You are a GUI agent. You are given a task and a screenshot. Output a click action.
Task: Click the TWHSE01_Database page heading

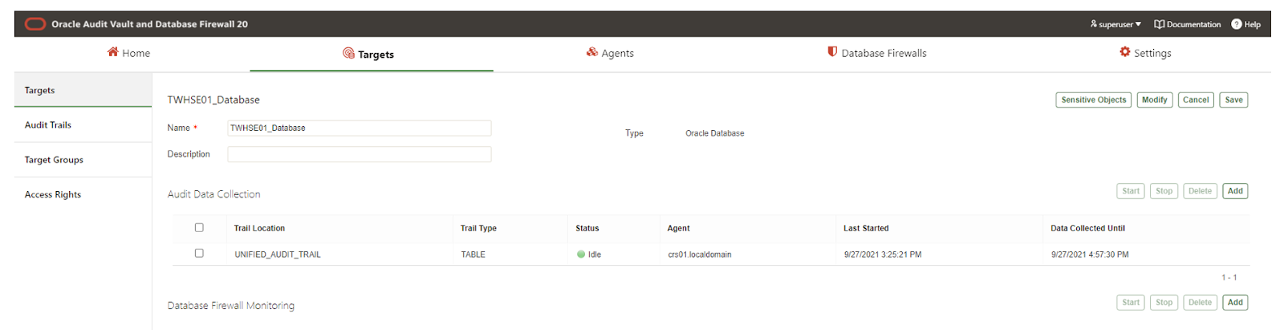coord(213,100)
